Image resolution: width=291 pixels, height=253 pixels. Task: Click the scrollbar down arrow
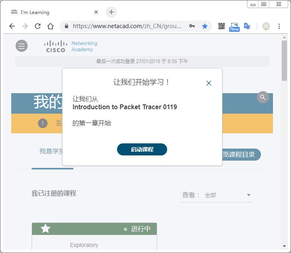(x=284, y=246)
